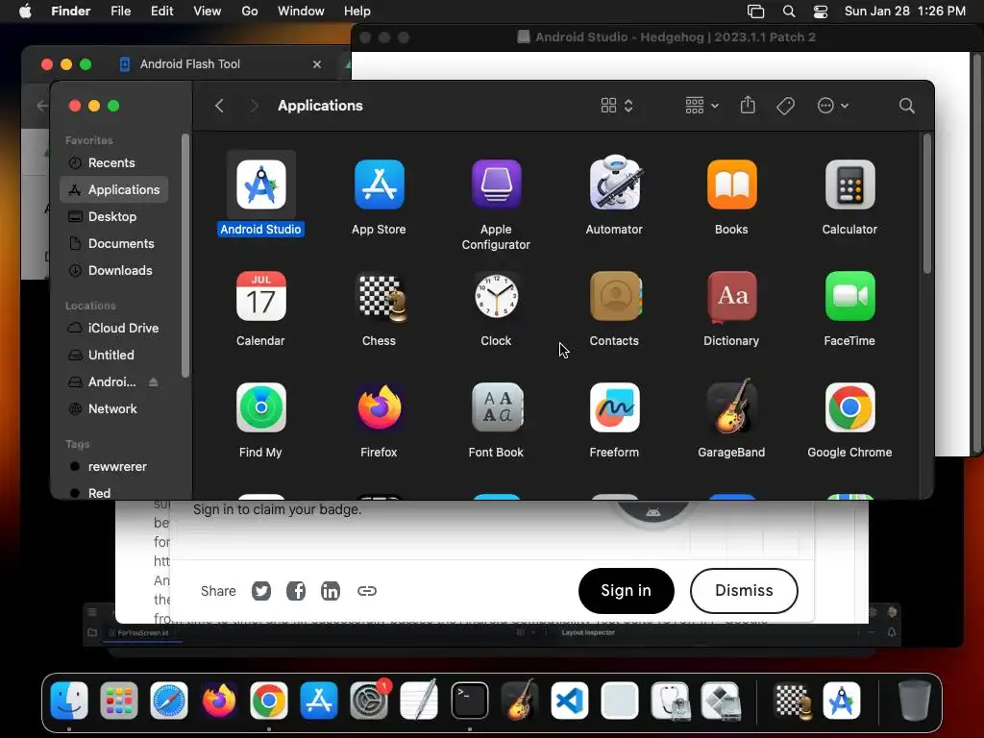Screen dimensions: 984x738
Task: Open Spotlight search in menu bar
Action: [789, 12]
